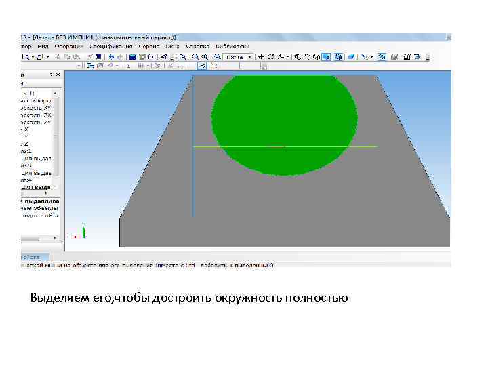Click the Undo arrow icon
The height and width of the screenshot is (366, 488).
tap(111, 57)
